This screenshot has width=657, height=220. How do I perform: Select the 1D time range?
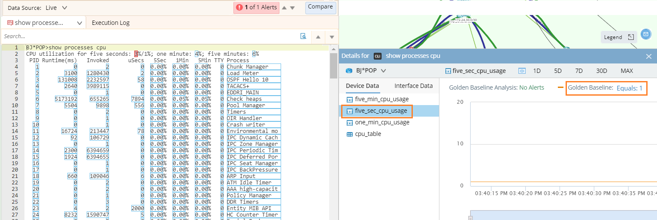[x=537, y=71]
